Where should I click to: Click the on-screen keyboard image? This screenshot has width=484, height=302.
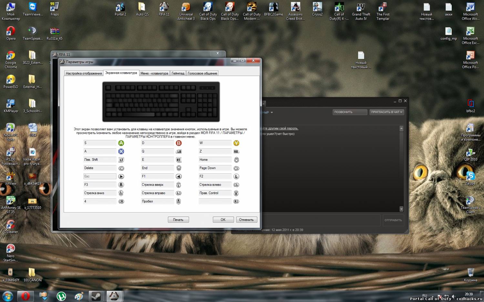point(161,102)
